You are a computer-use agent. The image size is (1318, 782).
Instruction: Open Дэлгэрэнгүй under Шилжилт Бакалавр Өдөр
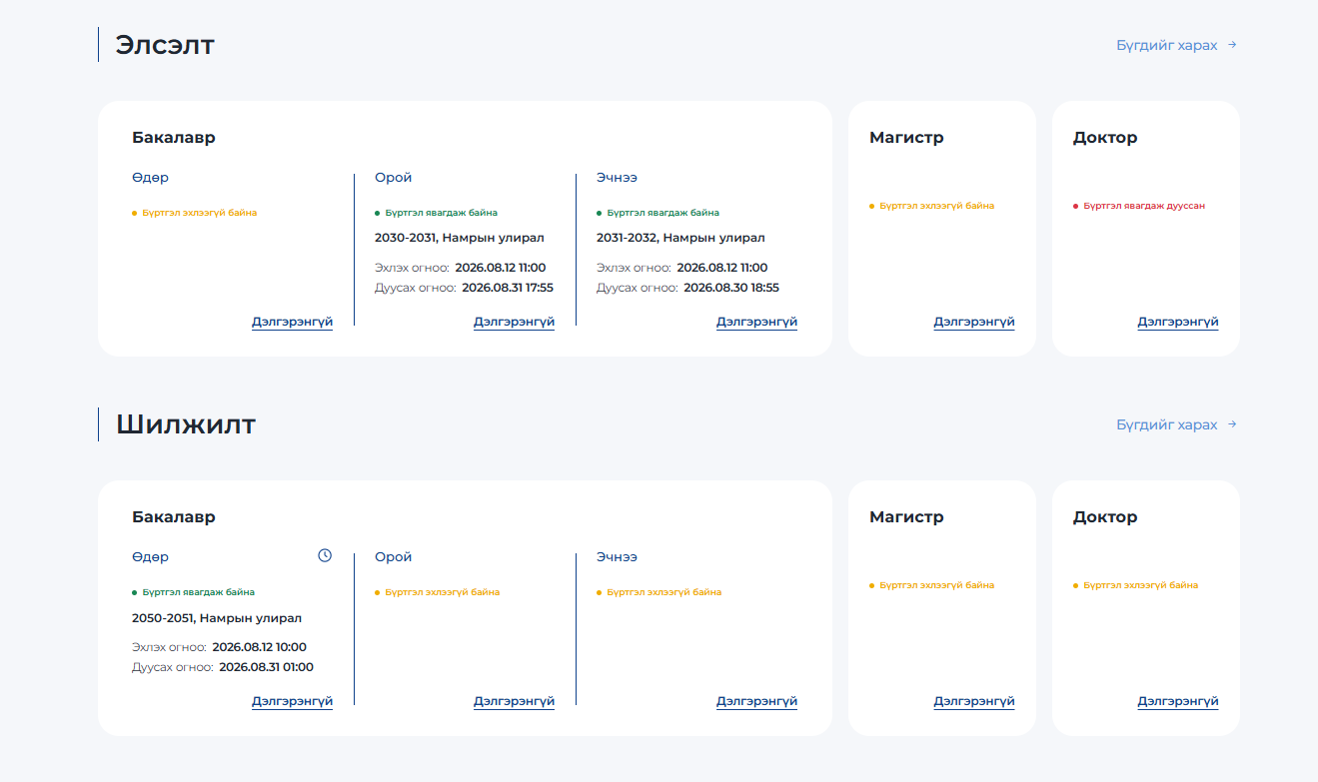pyautogui.click(x=292, y=701)
